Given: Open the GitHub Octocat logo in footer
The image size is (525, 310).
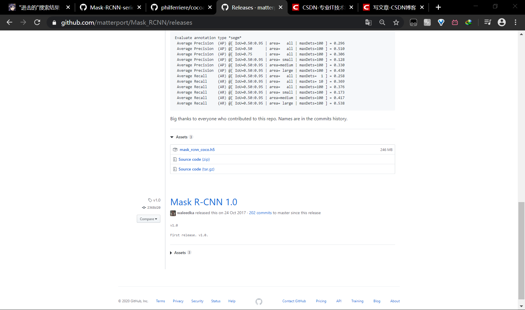Looking at the screenshot, I should pyautogui.click(x=258, y=301).
